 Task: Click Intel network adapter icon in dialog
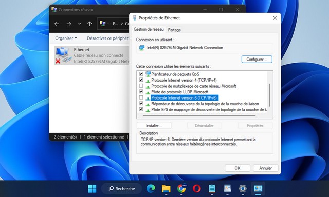(x=142, y=48)
